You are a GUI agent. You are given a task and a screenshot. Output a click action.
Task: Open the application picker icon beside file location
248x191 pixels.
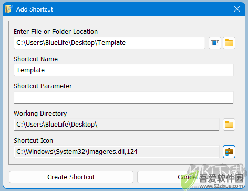click(215, 43)
